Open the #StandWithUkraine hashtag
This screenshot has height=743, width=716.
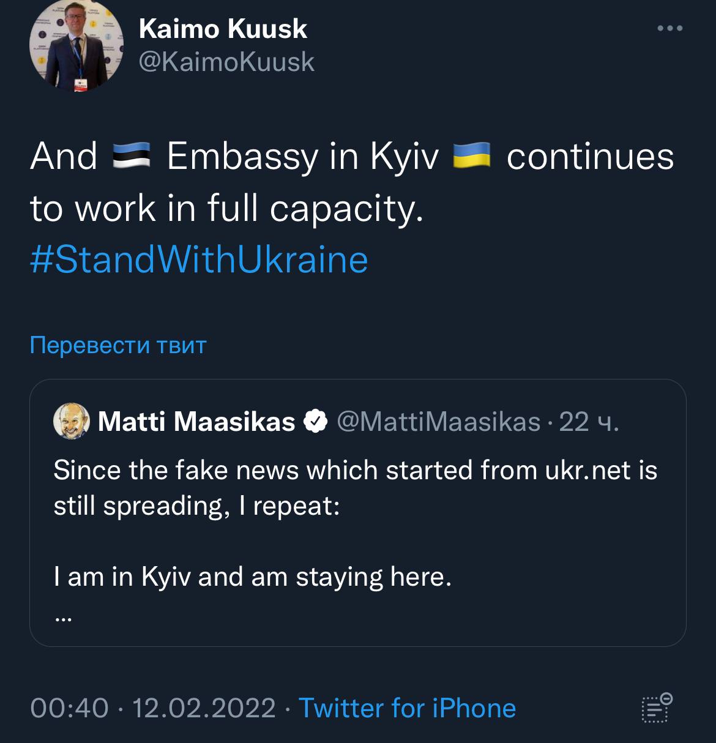pyautogui.click(x=199, y=259)
